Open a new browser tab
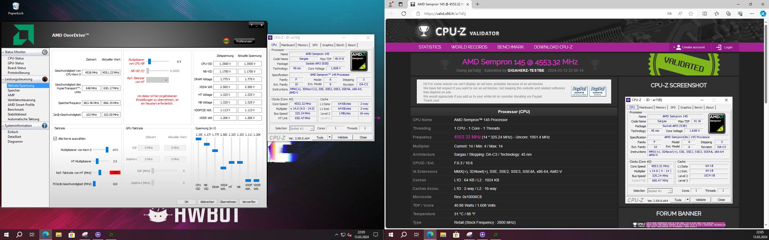Screen dimensions: 769x240 (477, 4)
